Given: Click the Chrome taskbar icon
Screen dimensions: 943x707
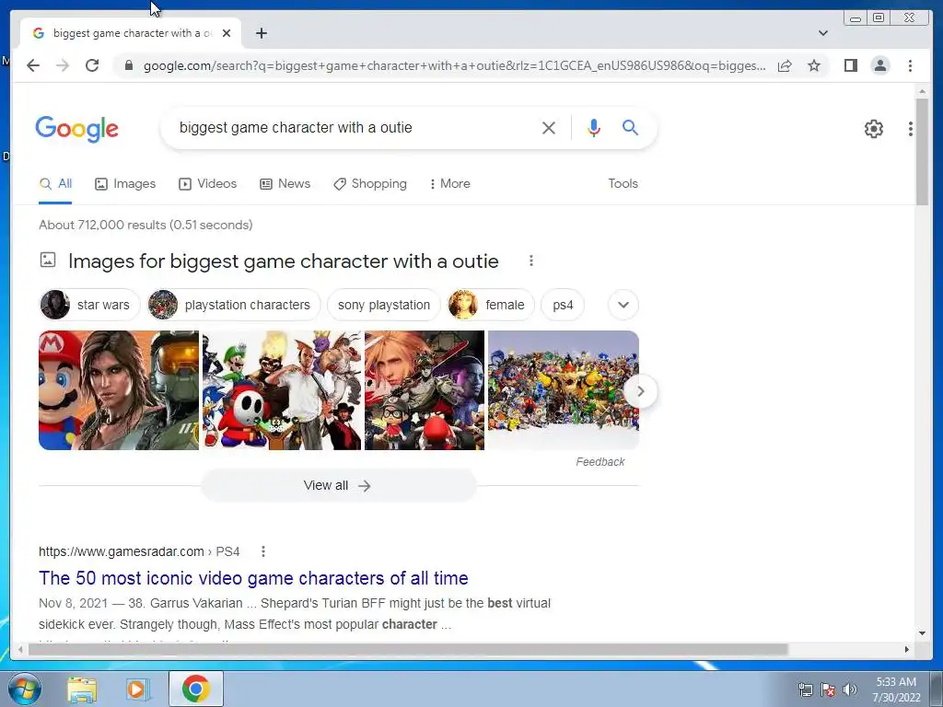Looking at the screenshot, I should (196, 689).
